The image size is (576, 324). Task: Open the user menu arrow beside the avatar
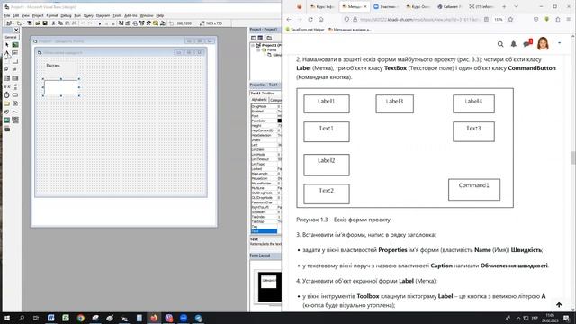point(560,43)
